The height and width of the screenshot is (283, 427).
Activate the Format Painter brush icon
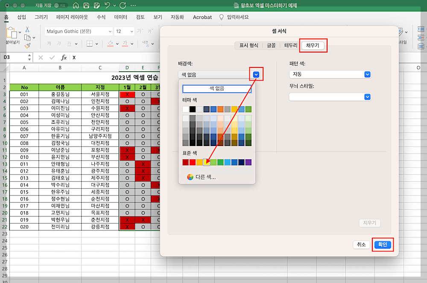[x=27, y=45]
